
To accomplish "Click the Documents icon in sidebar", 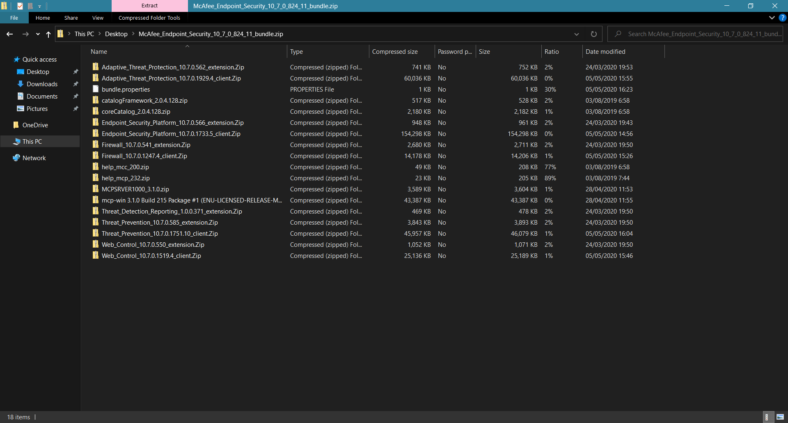I will (20, 96).
